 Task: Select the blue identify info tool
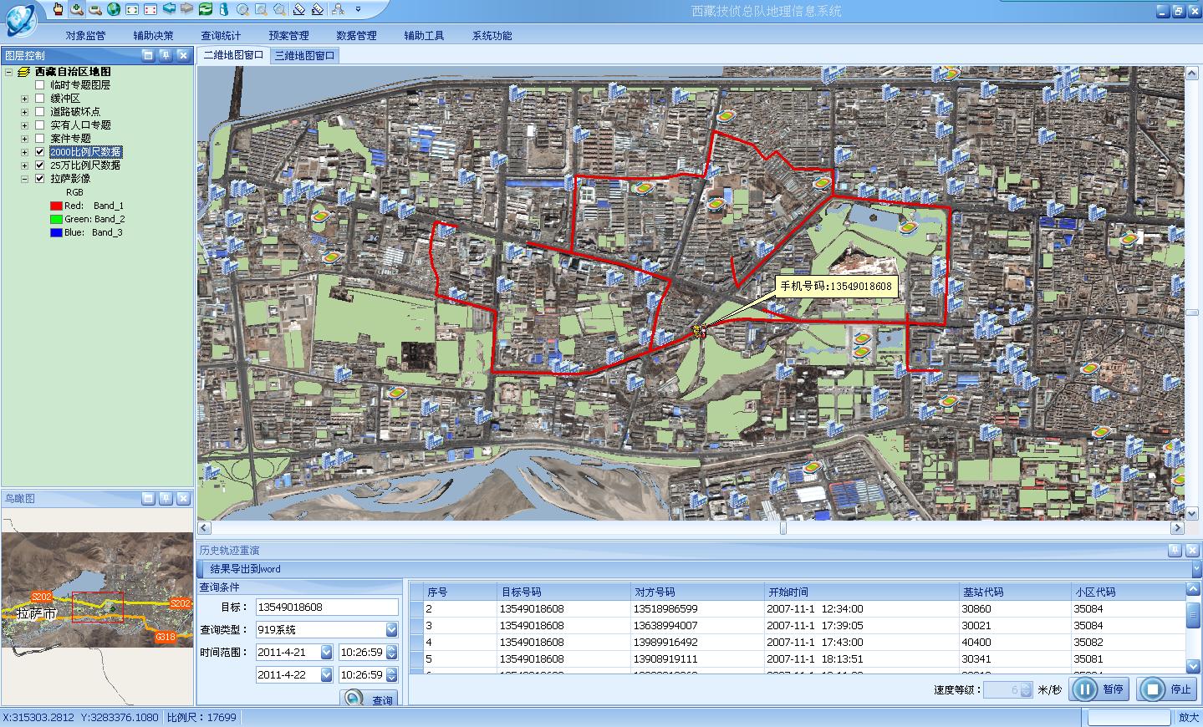(x=223, y=9)
